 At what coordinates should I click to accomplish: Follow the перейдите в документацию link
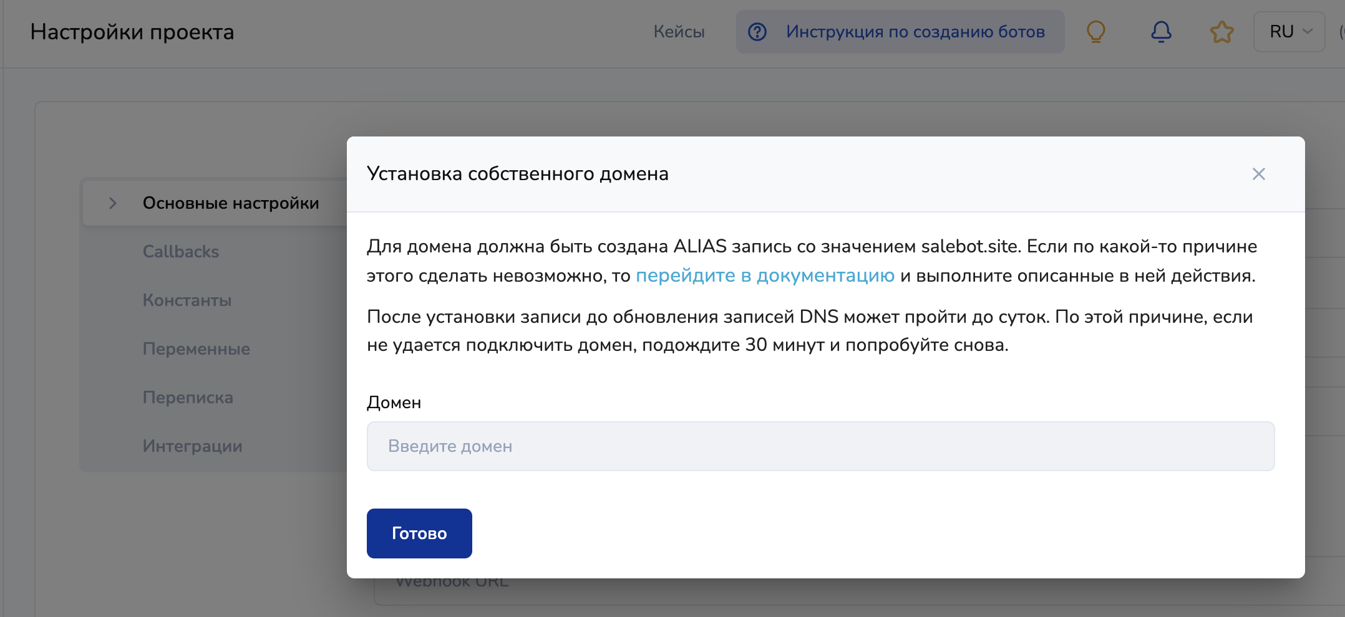(x=765, y=275)
